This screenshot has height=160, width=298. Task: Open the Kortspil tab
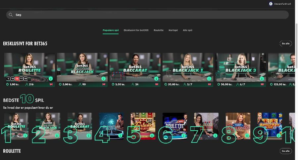tap(173, 30)
